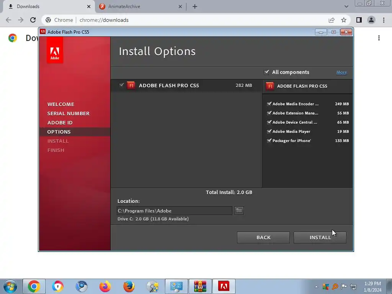Click the Flash icon beside ADOBE FLASH PRO CS5 282 MB
The image size is (392, 294).
[x=131, y=85]
